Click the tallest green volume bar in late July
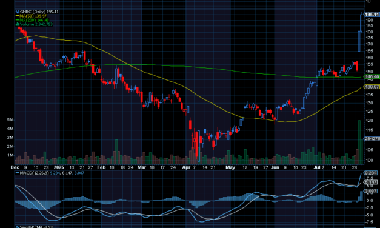The height and width of the screenshot is (228, 380). click(x=359, y=142)
